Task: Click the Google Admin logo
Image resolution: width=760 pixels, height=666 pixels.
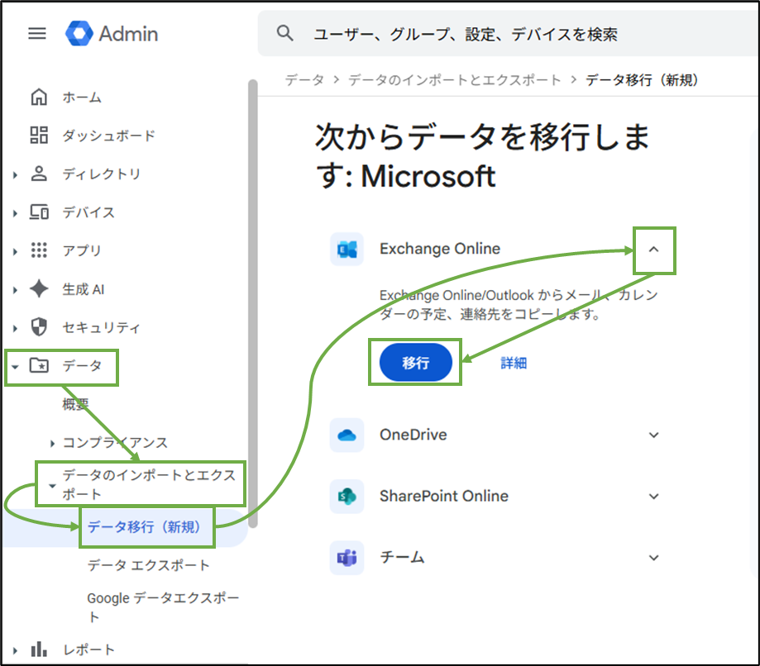Action: (x=112, y=33)
